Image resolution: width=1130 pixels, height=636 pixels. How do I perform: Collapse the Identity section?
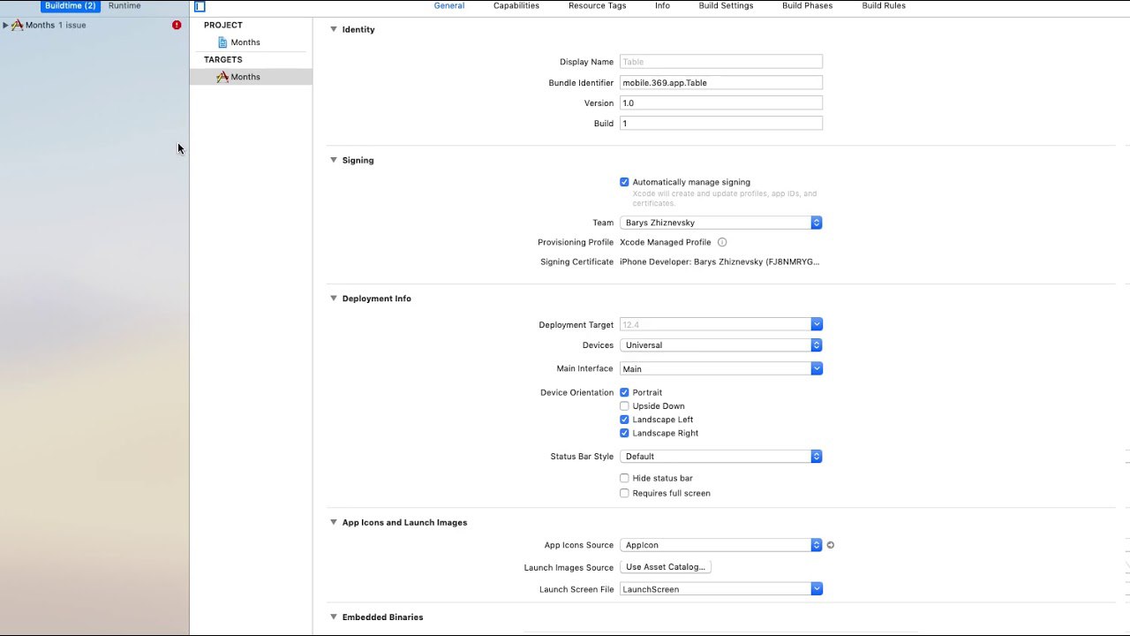(x=334, y=29)
